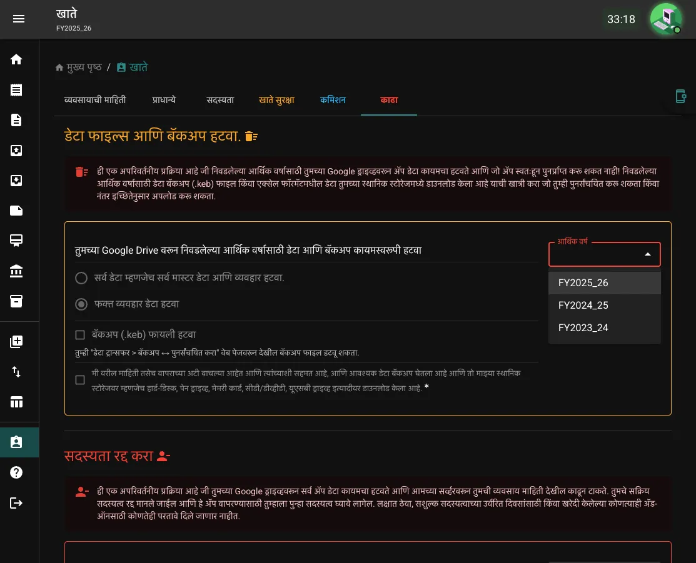
Task: Choose FY2025_26 from the dropdown list
Action: (605, 282)
